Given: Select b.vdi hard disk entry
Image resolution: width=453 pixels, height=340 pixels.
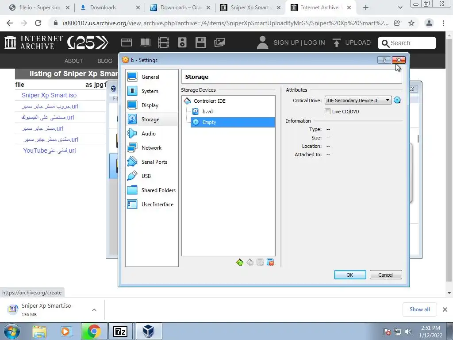Looking at the screenshot, I should pyautogui.click(x=208, y=111).
